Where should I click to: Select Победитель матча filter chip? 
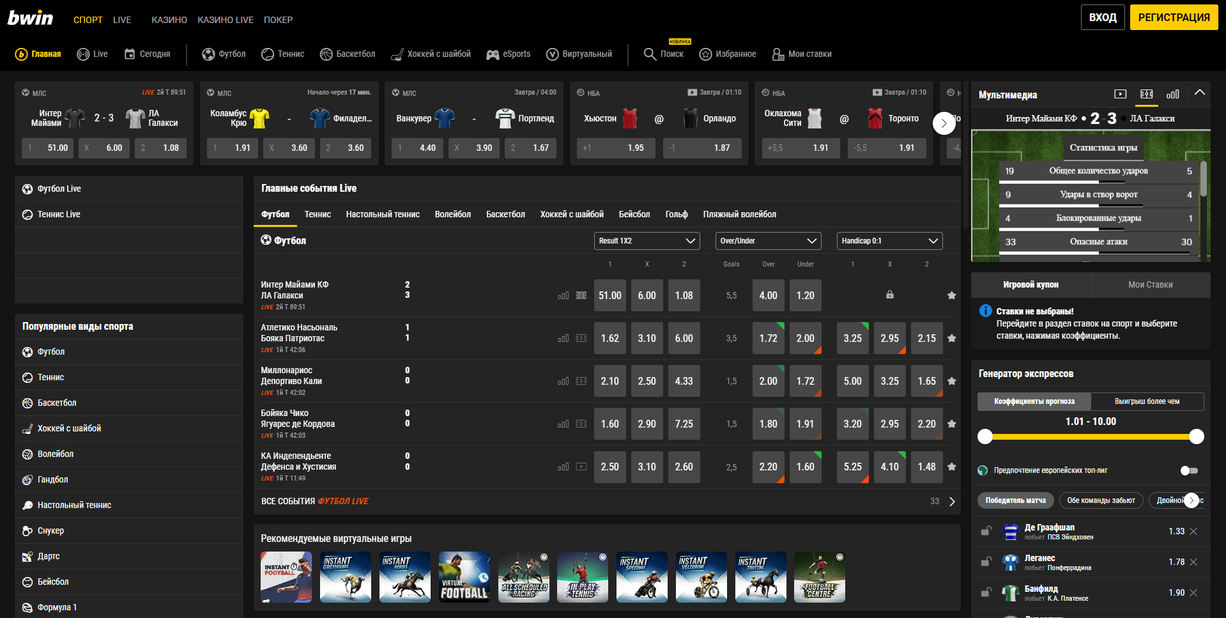pyautogui.click(x=1015, y=500)
